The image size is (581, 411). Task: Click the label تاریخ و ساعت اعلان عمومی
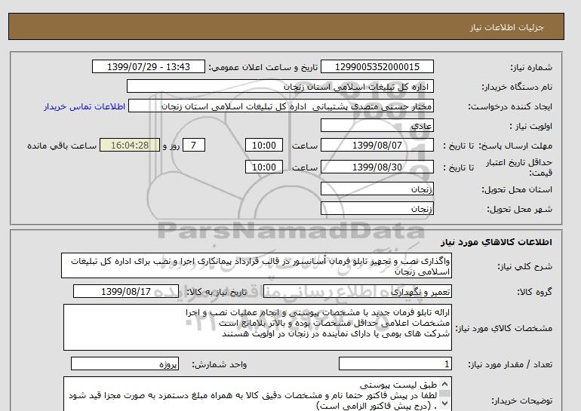pos(263,67)
